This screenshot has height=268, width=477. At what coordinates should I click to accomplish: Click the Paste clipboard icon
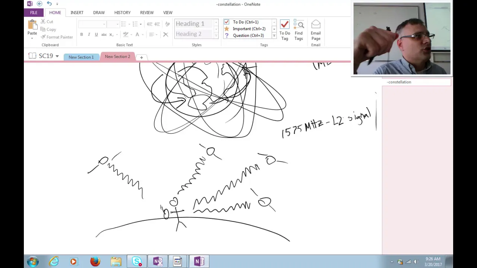32,25
